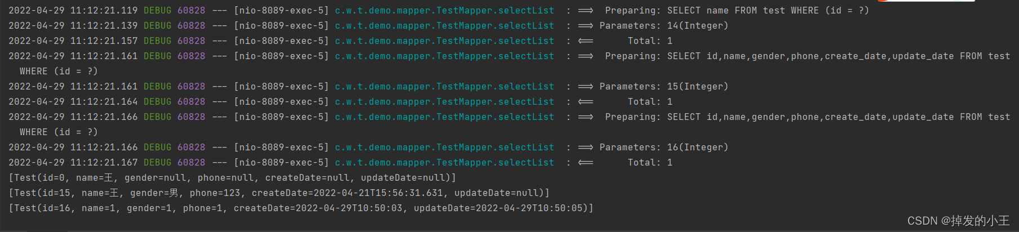Viewport: 1019px width, 232px height.
Task: Click the TestMapper.selectList link on the 11:12:21.119 line
Action: 444,11
